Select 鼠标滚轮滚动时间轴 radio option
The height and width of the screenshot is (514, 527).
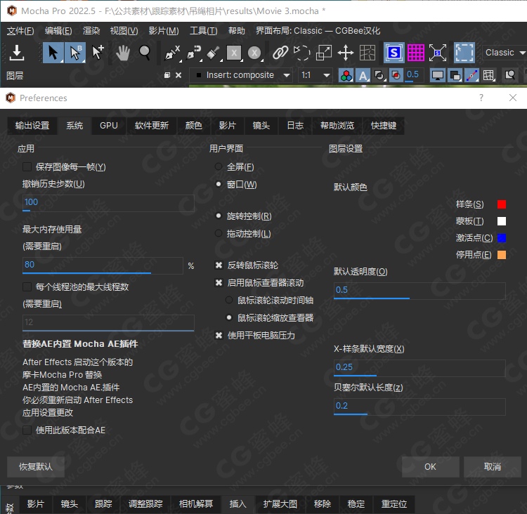pyautogui.click(x=229, y=300)
